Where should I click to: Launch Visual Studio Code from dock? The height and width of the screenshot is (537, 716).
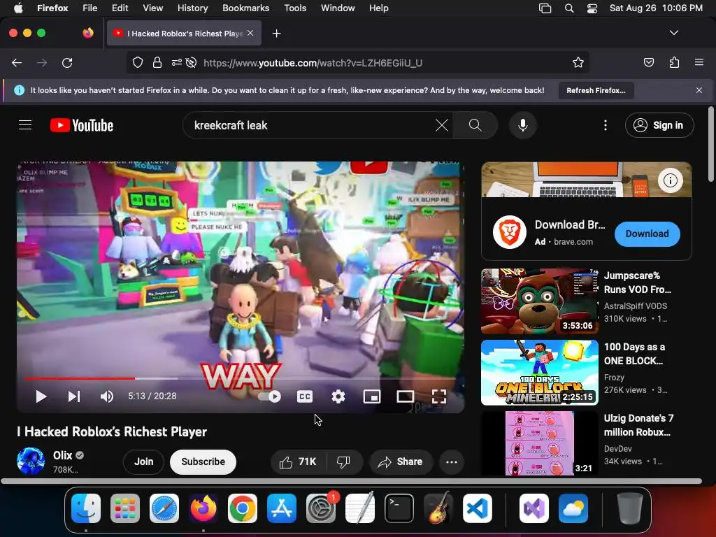click(x=477, y=508)
